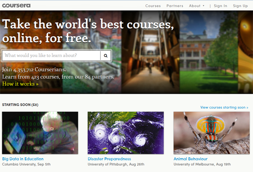This screenshot has width=253, height=172.
Task: Open 'View courses starting soon' link
Action: pos(224,108)
